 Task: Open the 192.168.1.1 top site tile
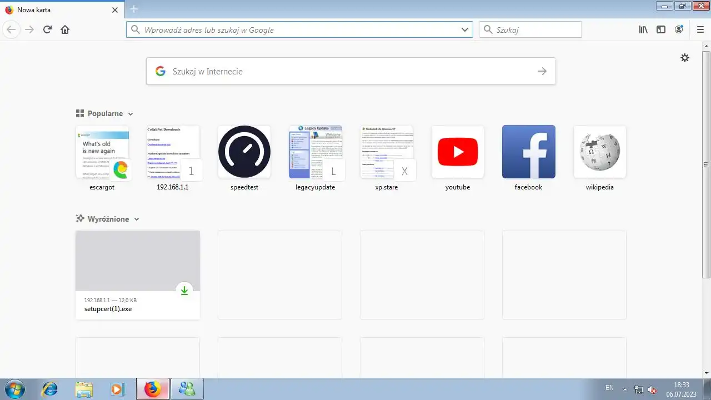click(173, 158)
